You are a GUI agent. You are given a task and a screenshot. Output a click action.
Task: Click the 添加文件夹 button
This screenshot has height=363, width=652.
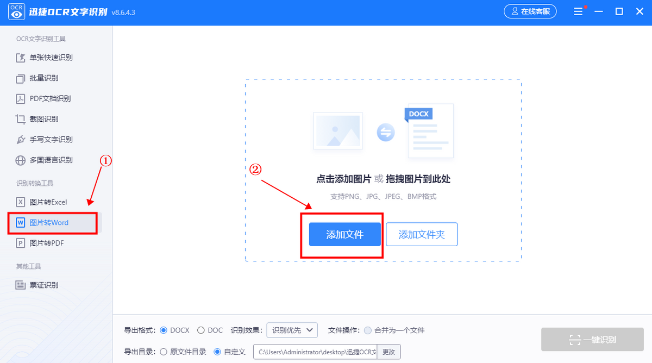[x=422, y=234]
